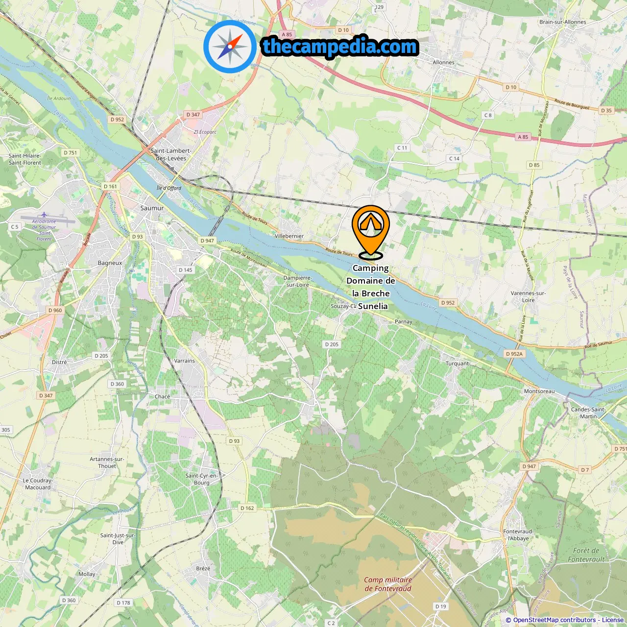Screen dimensions: 627x627
Task: Click the D 952 road shield by the Loire
Action: pyautogui.click(x=448, y=303)
